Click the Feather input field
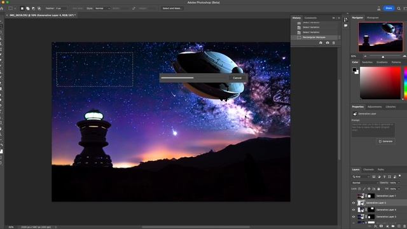This screenshot has height=229, width=407. pos(61,8)
